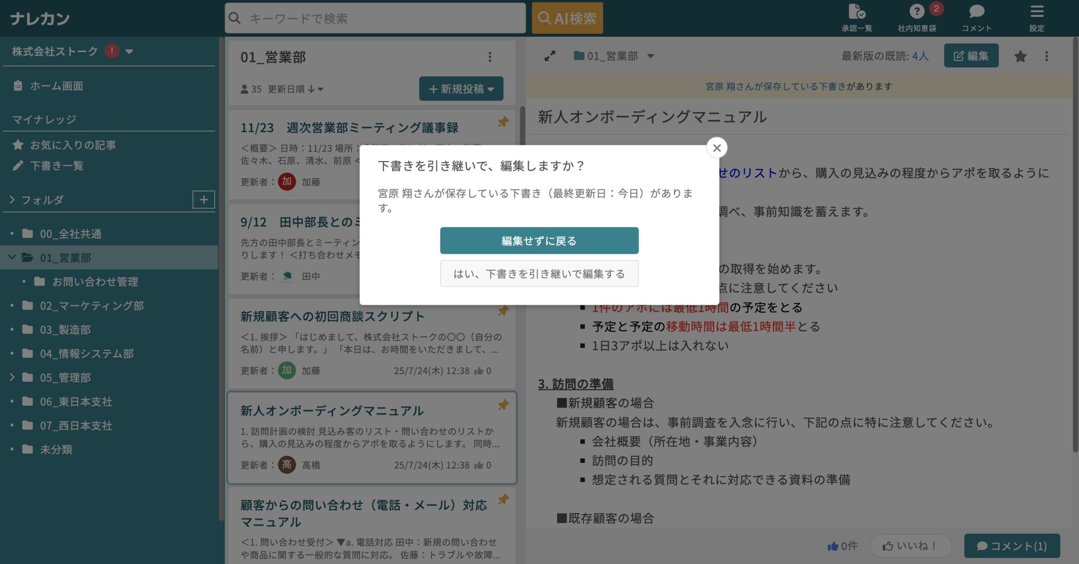The height and width of the screenshot is (564, 1079).
Task: Click 宮原 翔さんが保存している下書き link
Action: pos(776,86)
